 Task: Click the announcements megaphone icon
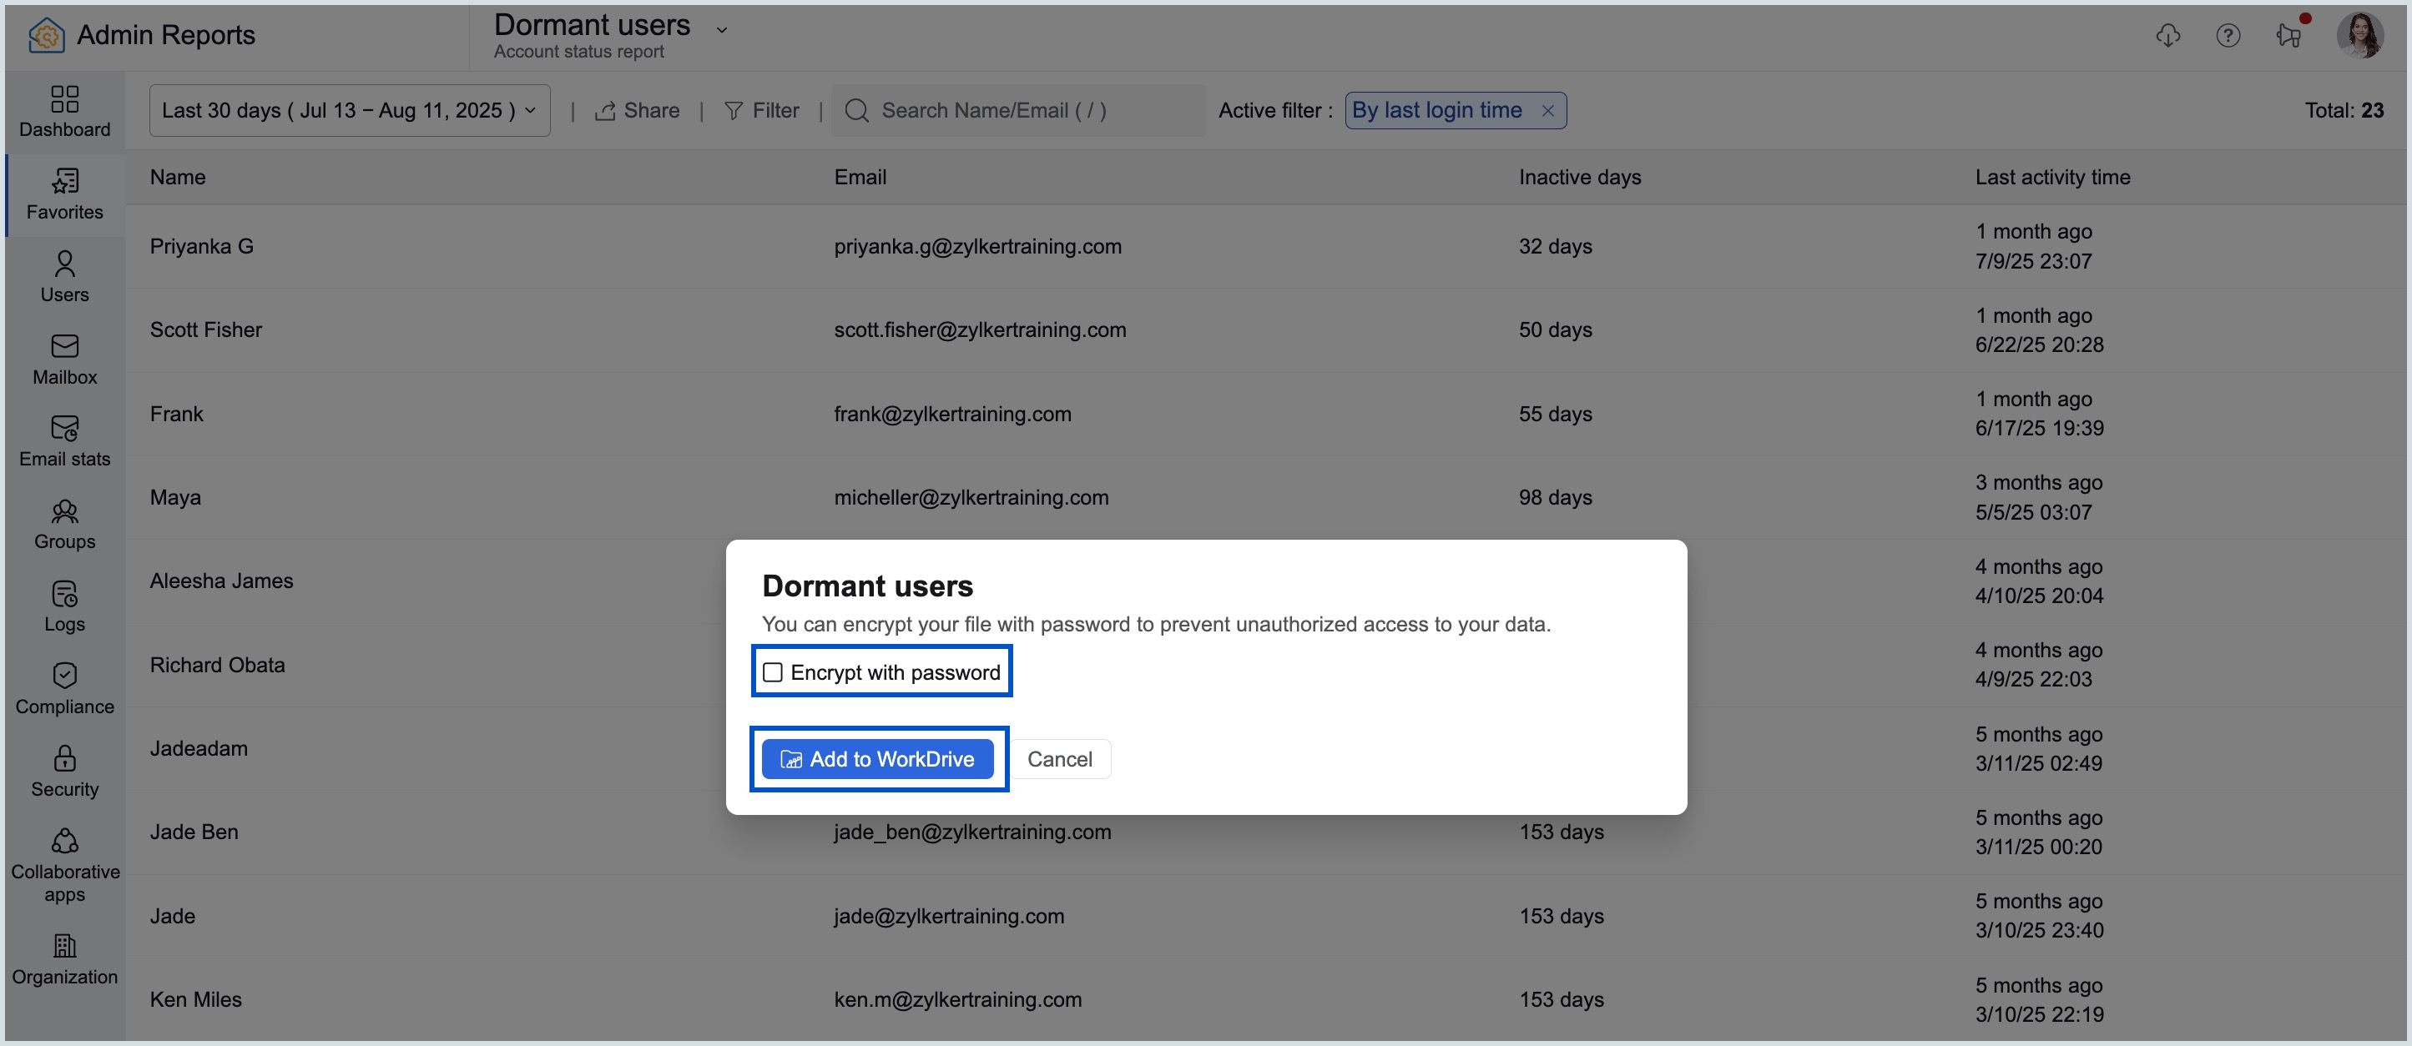(2288, 36)
